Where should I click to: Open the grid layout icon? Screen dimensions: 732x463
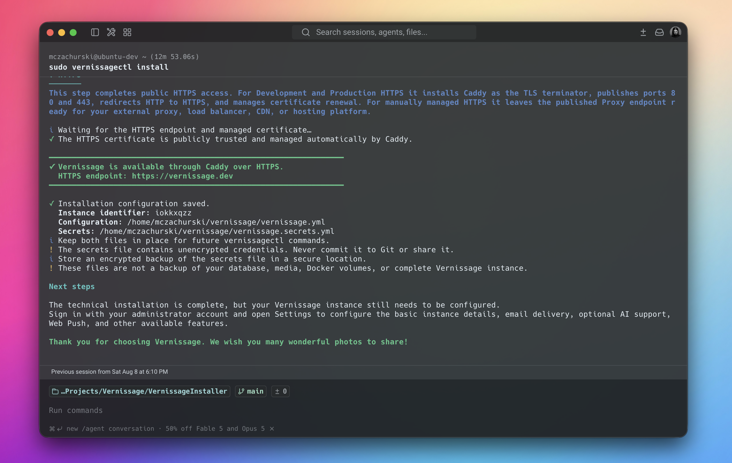127,32
